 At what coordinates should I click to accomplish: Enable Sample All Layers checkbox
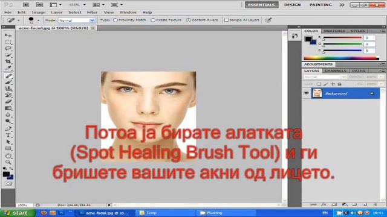coord(226,20)
